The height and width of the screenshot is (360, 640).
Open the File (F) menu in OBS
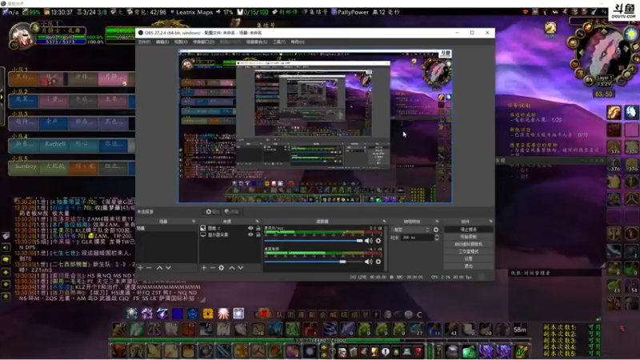click(144, 42)
